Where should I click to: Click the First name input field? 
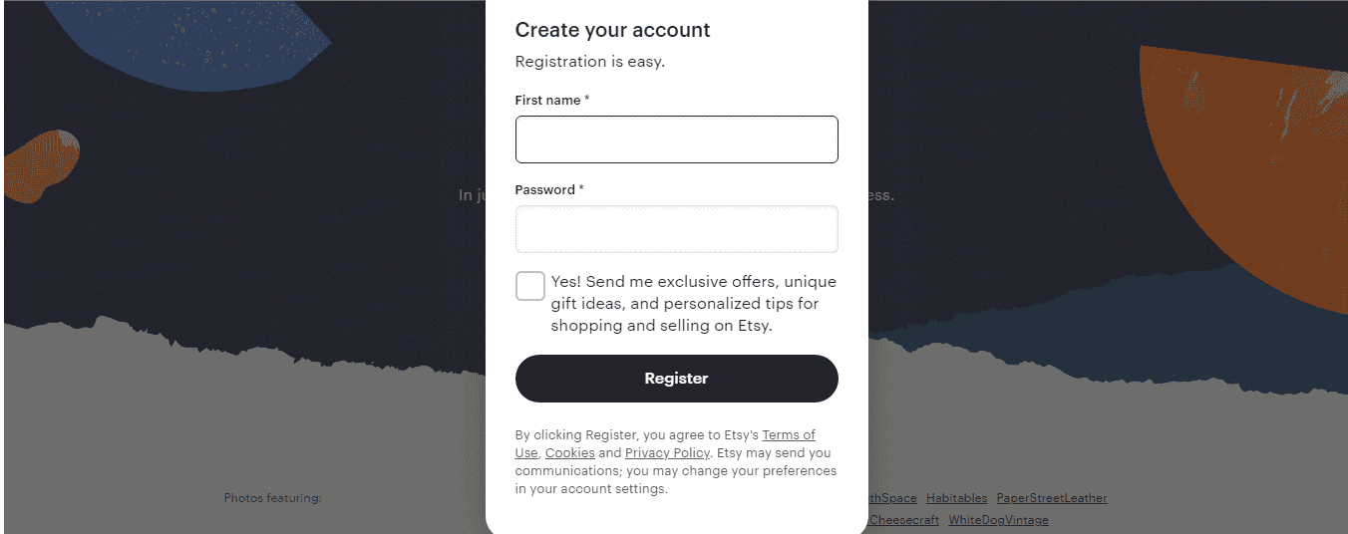point(676,139)
